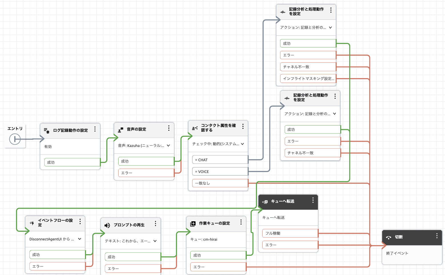Open options menu of lower 記録分析と処理動作を設定 block
445x275 pixels.
335,96
